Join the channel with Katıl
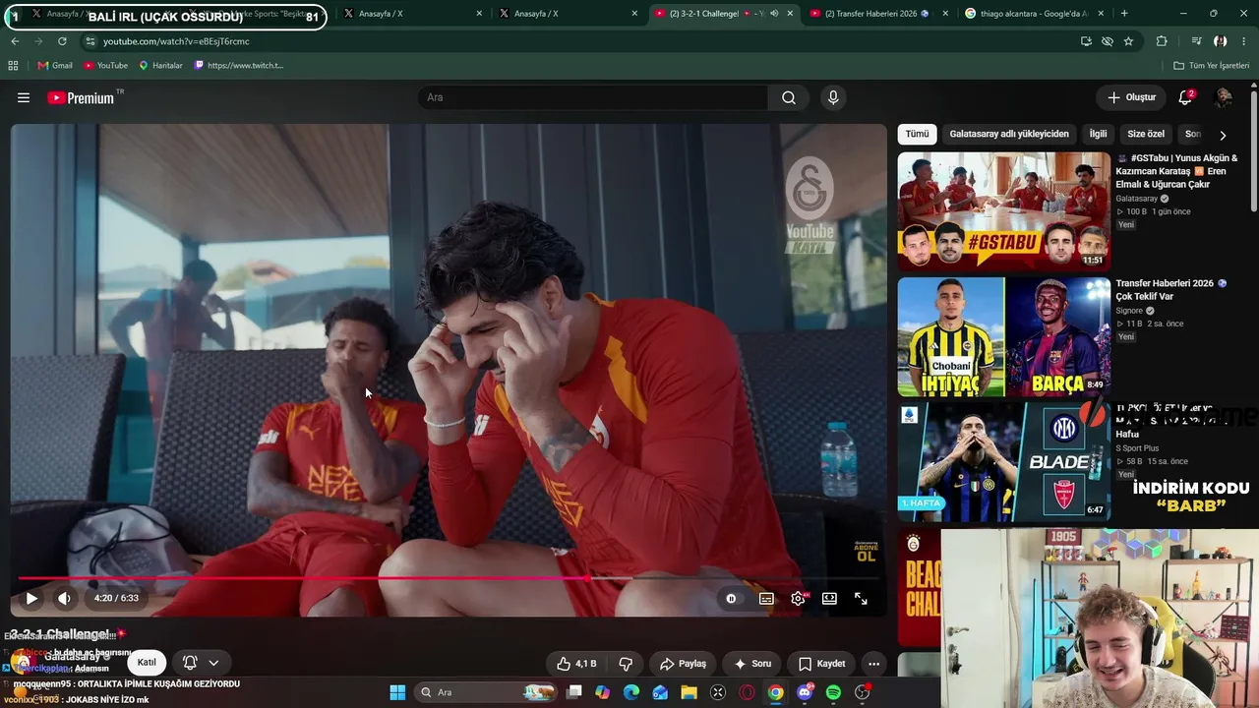Screen dimensions: 1259x708 pyautogui.click(x=147, y=662)
